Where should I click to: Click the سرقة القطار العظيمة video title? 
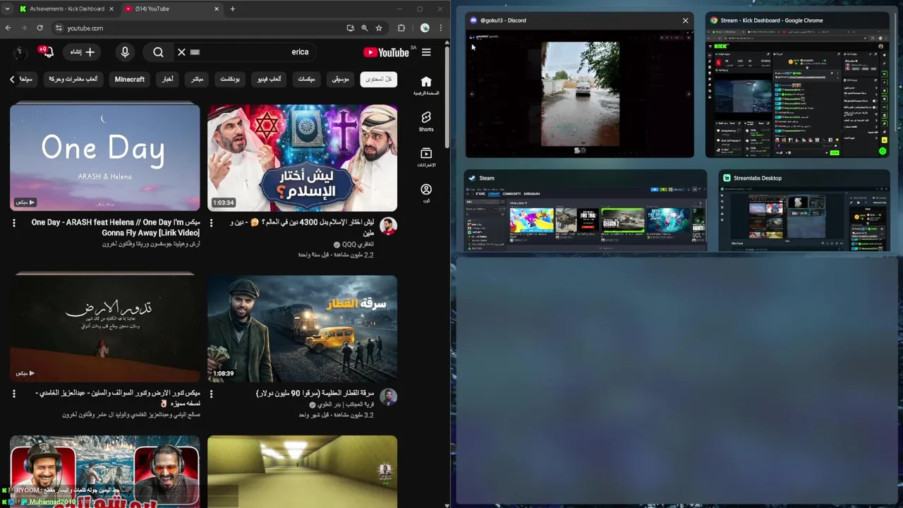[x=315, y=393]
